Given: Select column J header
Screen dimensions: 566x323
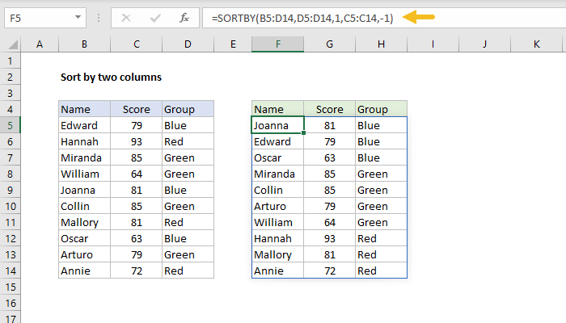Looking at the screenshot, I should coord(484,44).
